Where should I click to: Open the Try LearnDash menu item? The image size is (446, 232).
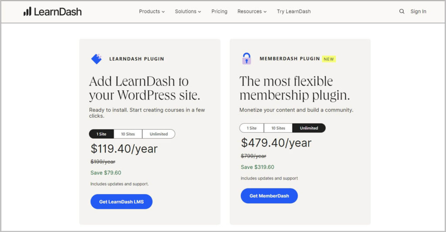294,11
